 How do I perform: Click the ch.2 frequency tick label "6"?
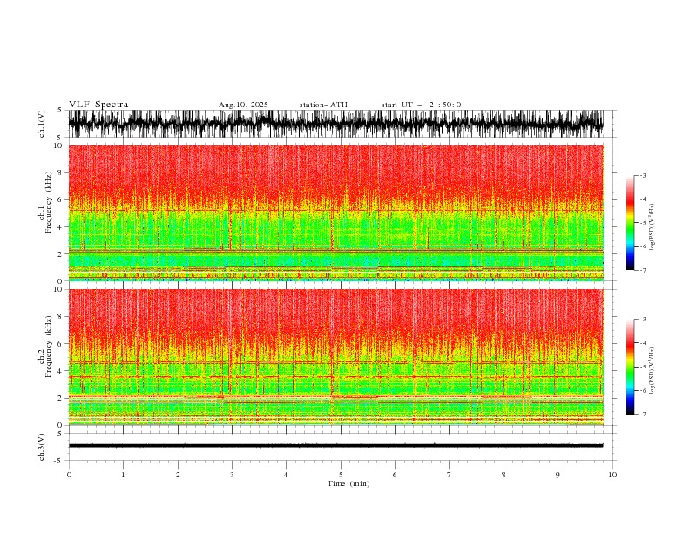(61, 344)
